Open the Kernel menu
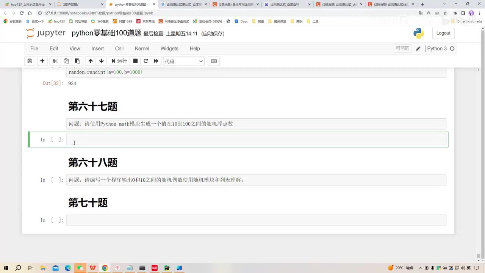485x273 pixels. coord(142,49)
